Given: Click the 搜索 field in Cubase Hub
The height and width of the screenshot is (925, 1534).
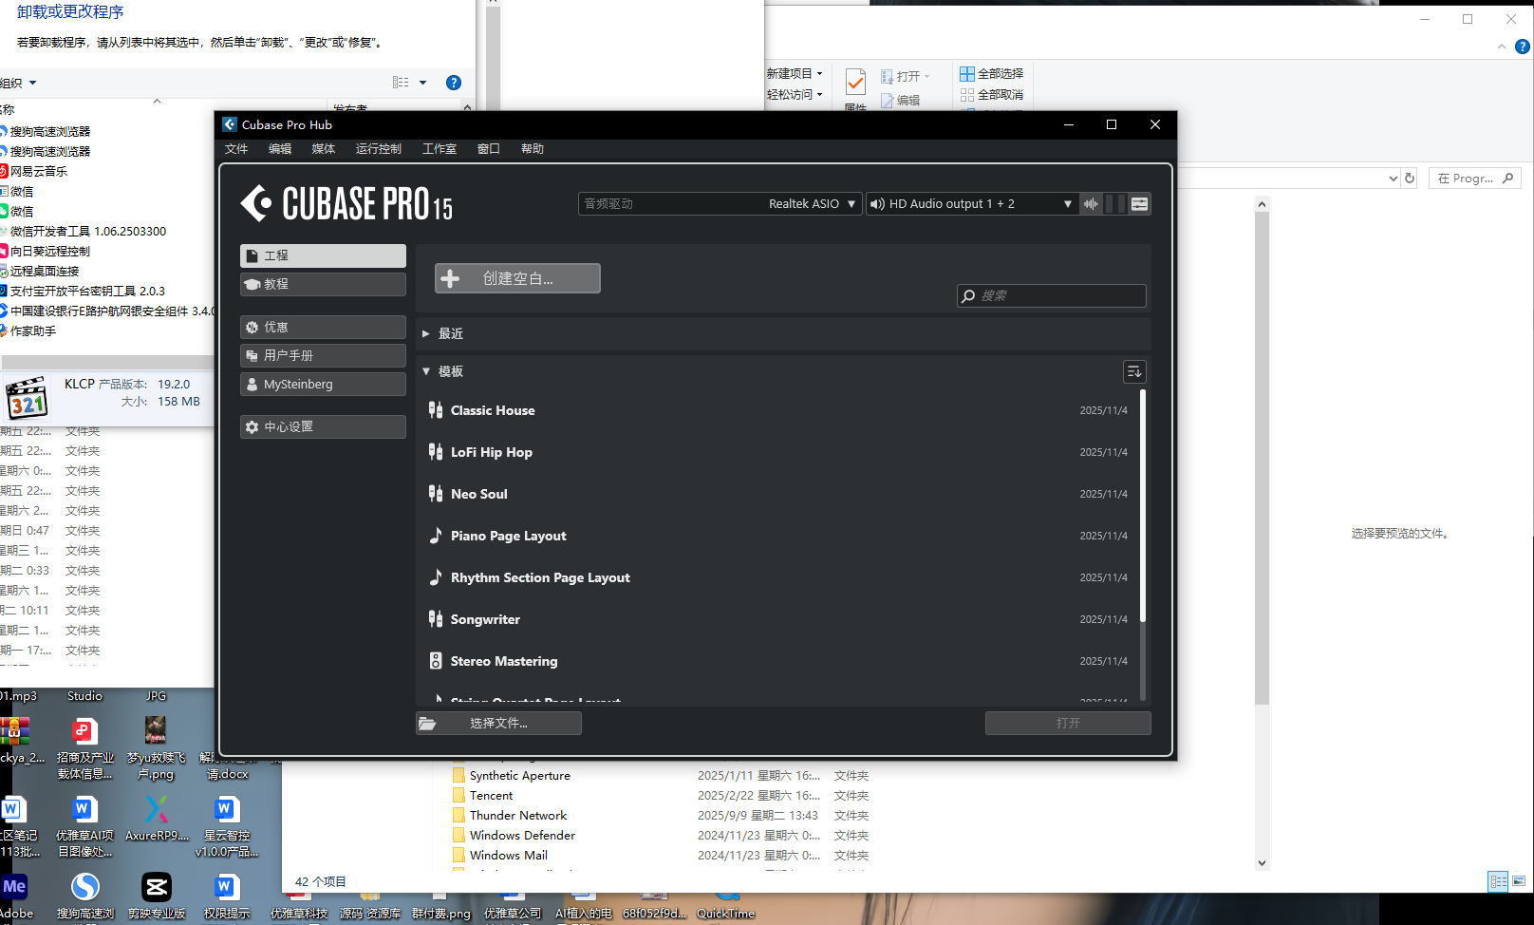Looking at the screenshot, I should click(x=1052, y=296).
